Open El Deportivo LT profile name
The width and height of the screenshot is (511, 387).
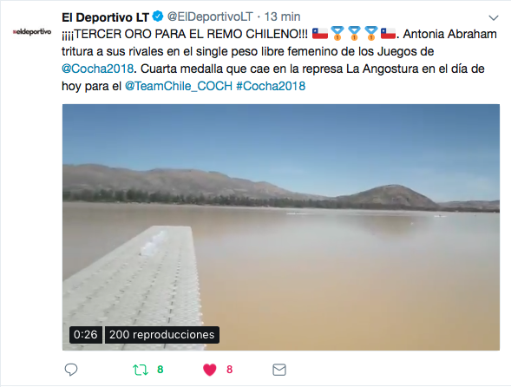pyautogui.click(x=105, y=17)
